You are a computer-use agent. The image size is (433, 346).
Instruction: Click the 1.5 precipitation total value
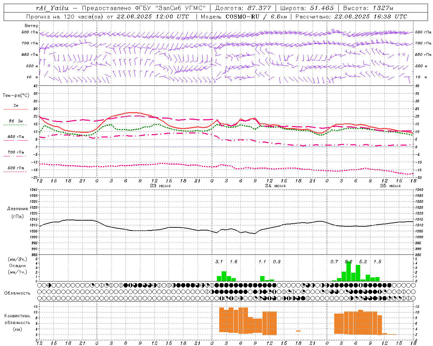[377, 262]
